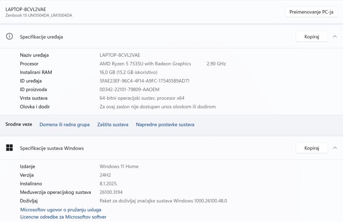The height and width of the screenshot is (222, 343).
Task: Copy device specs with the upper Kopiraj button
Action: 312,37
